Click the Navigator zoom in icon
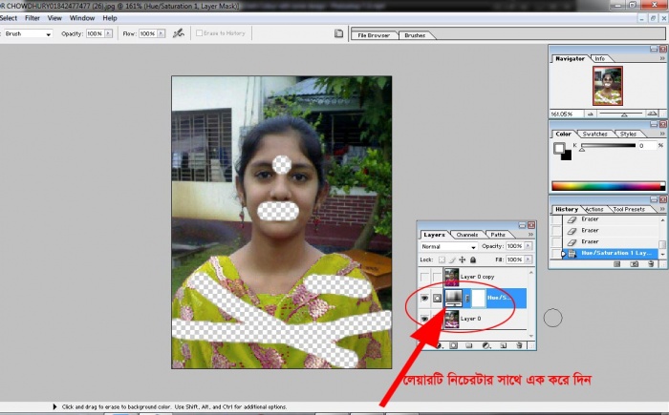Viewport: 669px width, 415px height. point(652,114)
